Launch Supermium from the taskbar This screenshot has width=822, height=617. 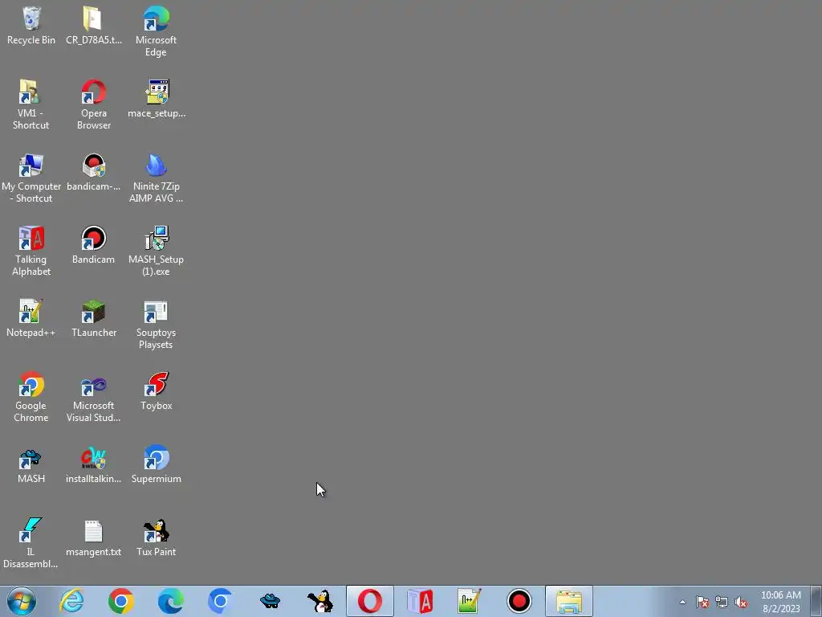(x=220, y=601)
